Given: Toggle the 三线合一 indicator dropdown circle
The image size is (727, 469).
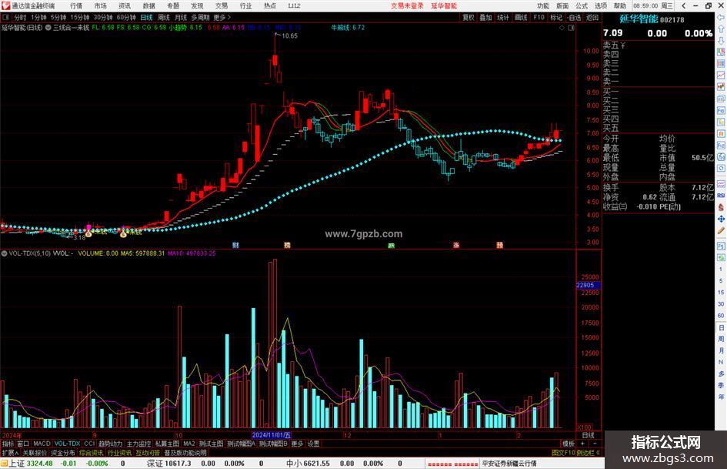Looking at the screenshot, I should coord(48,28).
